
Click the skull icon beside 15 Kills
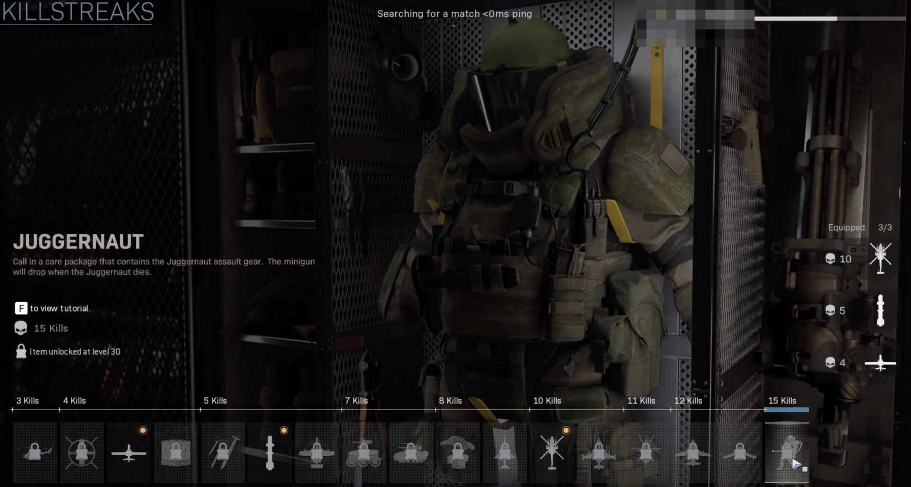(20, 328)
